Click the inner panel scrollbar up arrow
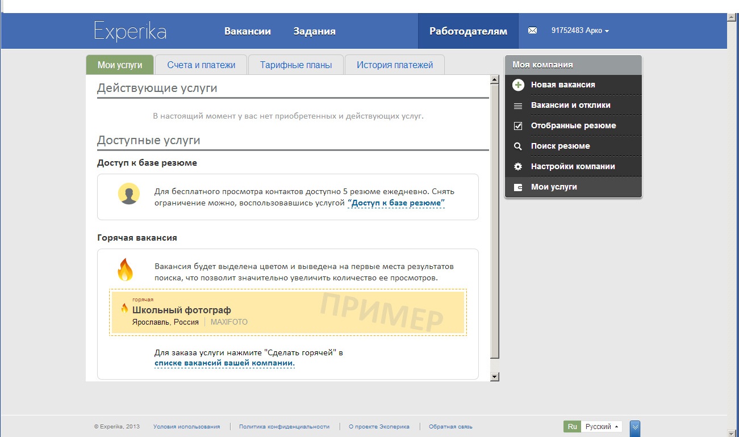The image size is (739, 437). [494, 80]
